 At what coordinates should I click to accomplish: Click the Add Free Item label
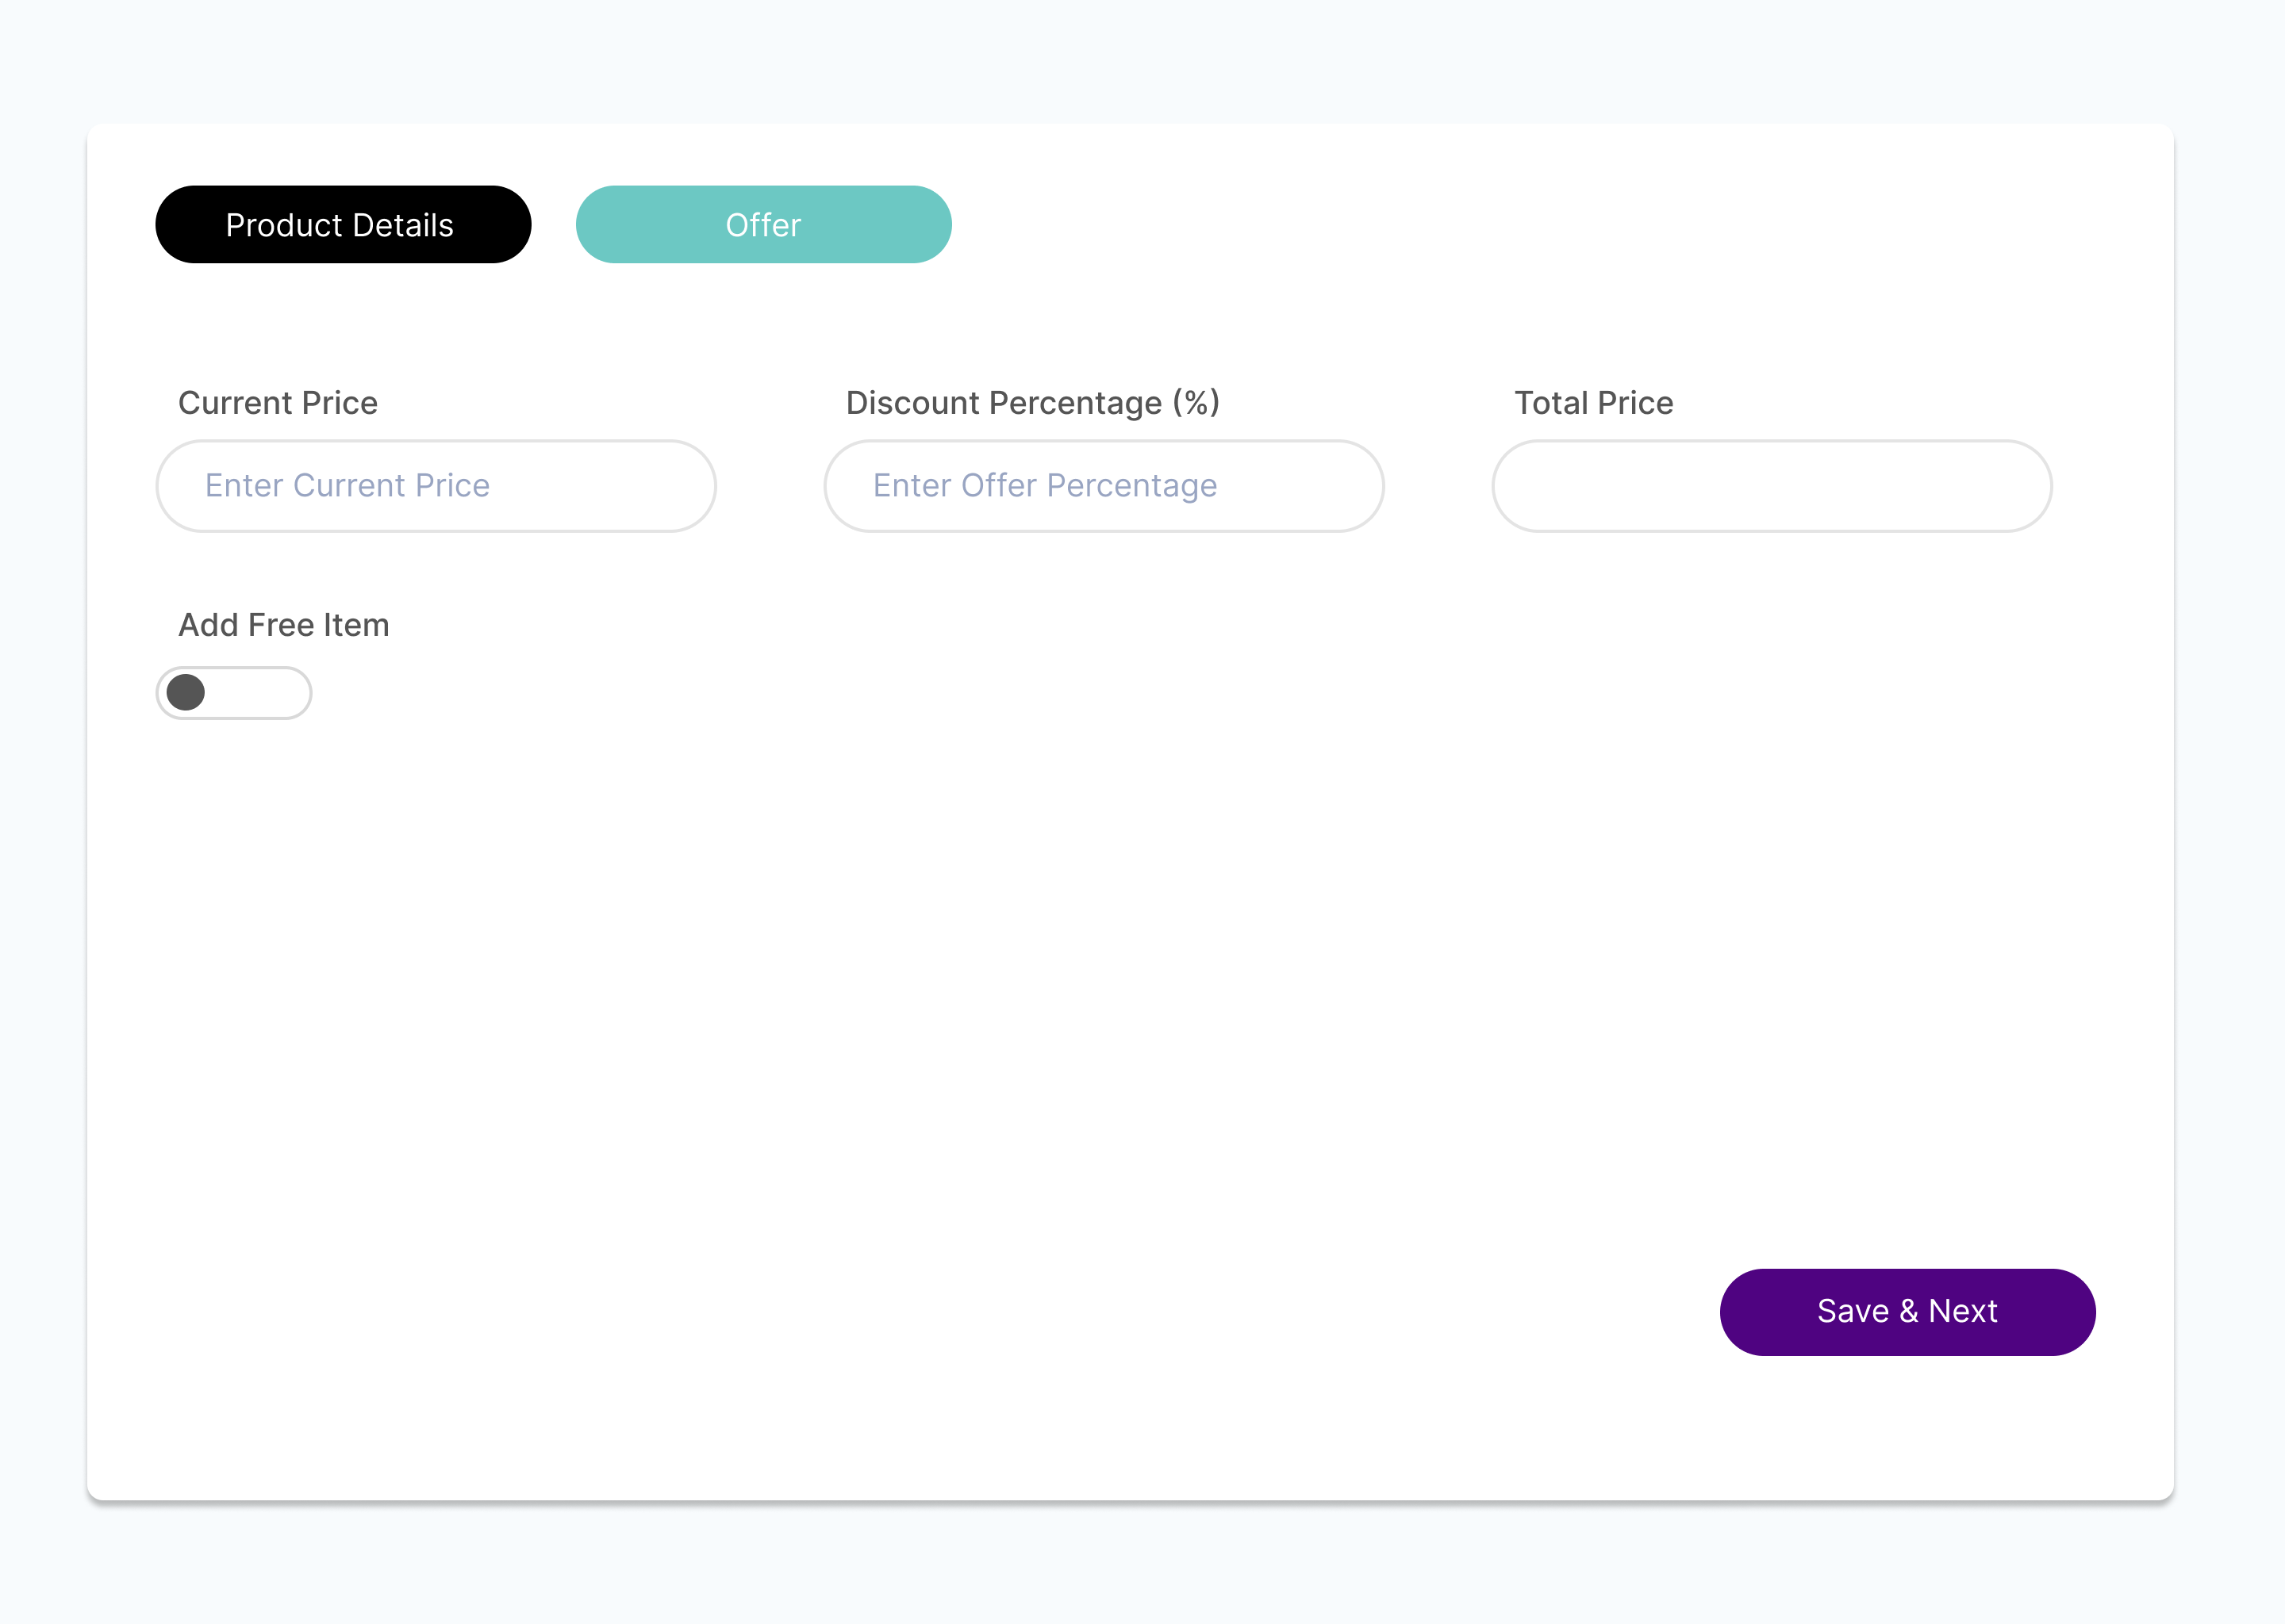pyautogui.click(x=283, y=625)
